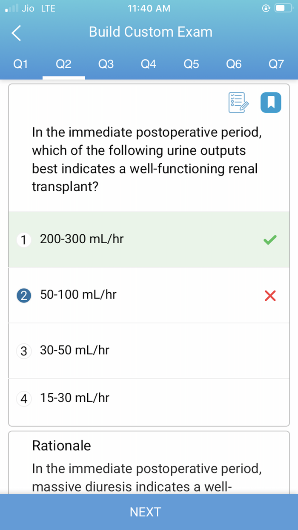Open the exam notes icon
This screenshot has width=298, height=530.
(x=238, y=102)
